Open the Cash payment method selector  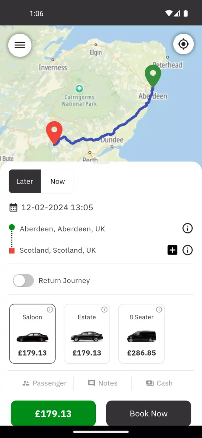tap(159, 383)
